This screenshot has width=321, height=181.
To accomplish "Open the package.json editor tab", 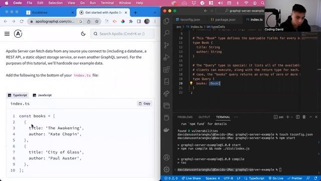I will 223,20.
